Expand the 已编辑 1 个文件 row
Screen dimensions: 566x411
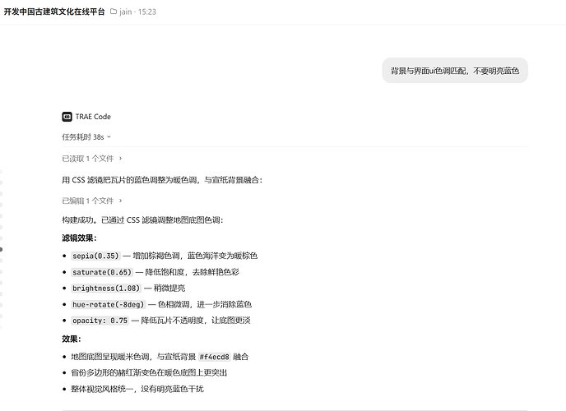pos(92,201)
